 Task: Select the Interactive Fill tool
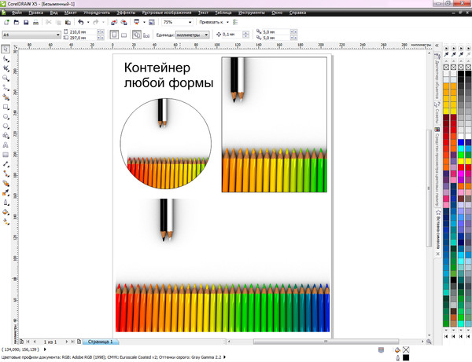pyautogui.click(x=6, y=221)
